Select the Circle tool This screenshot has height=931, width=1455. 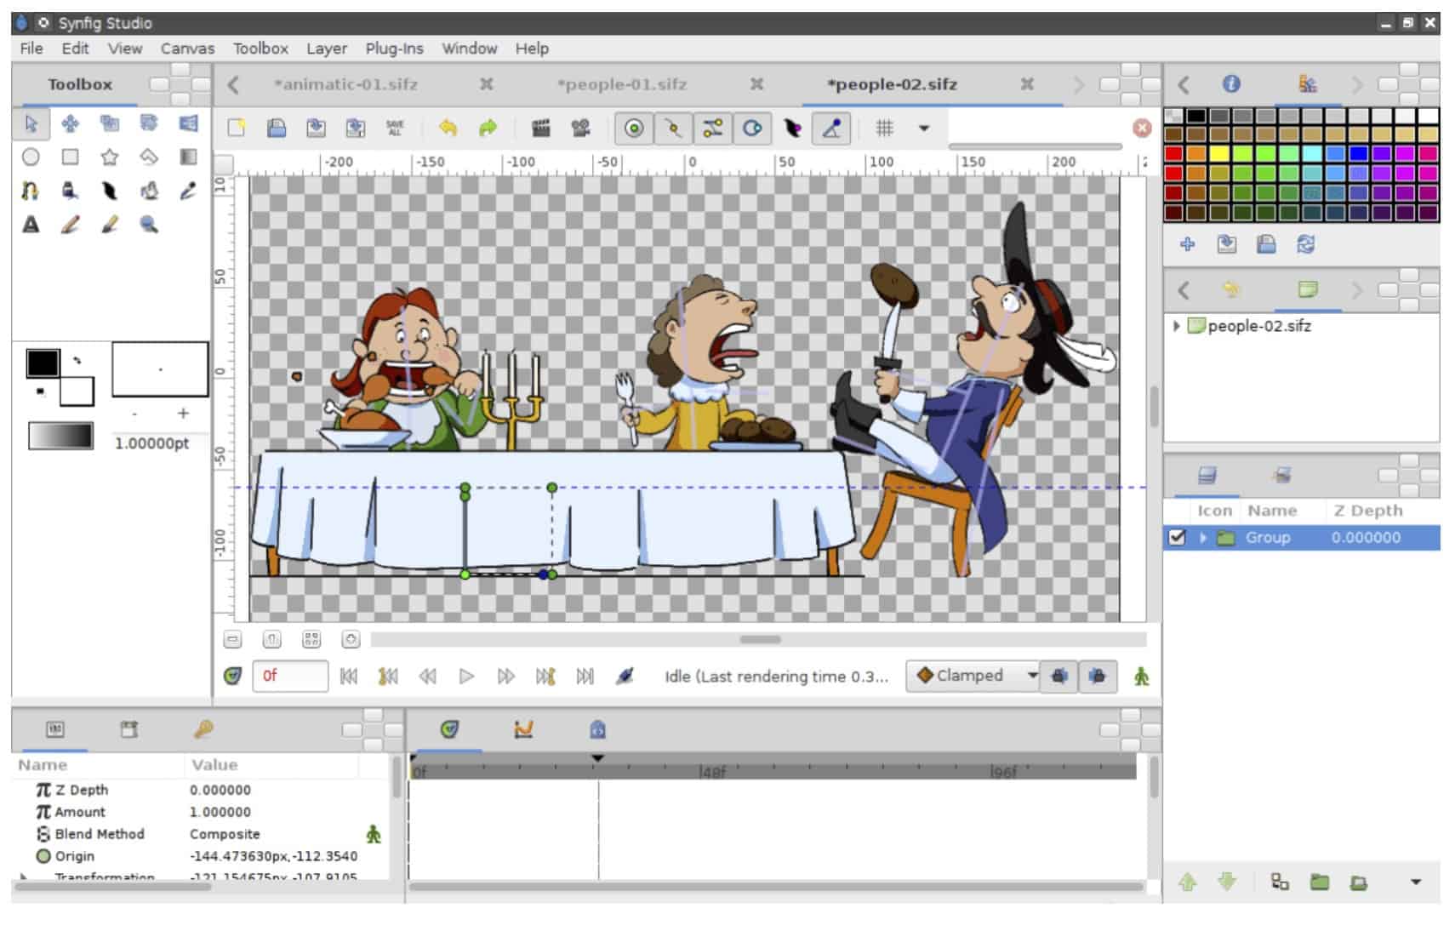tap(31, 157)
